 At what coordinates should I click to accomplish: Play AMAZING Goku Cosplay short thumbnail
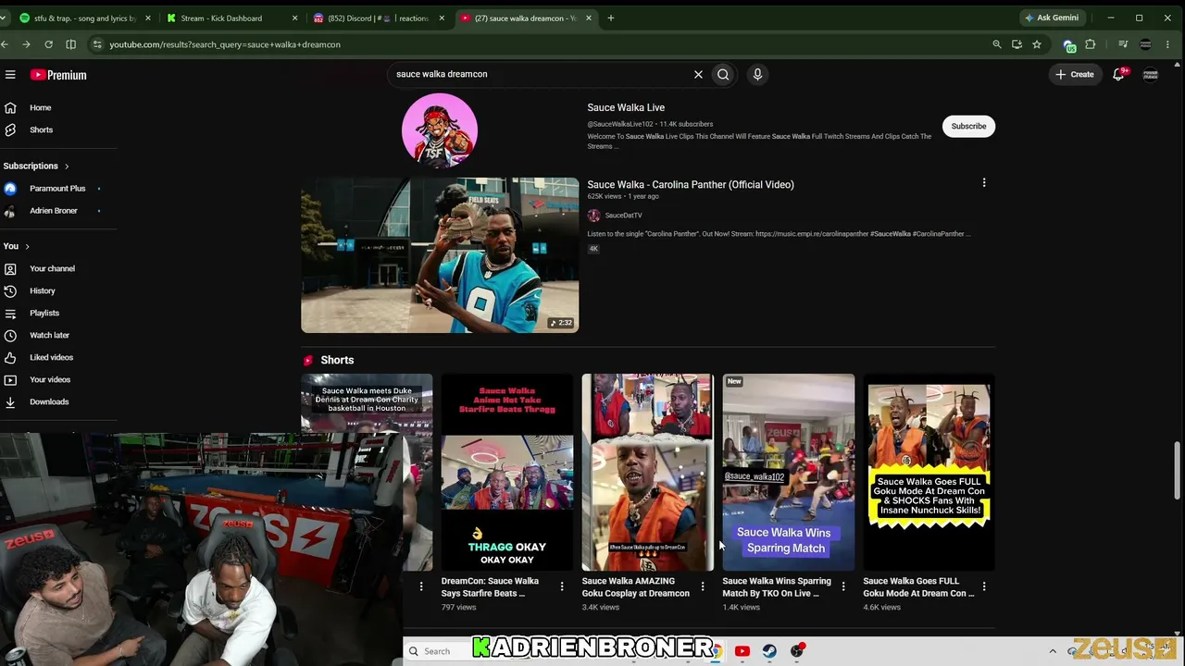[648, 472]
